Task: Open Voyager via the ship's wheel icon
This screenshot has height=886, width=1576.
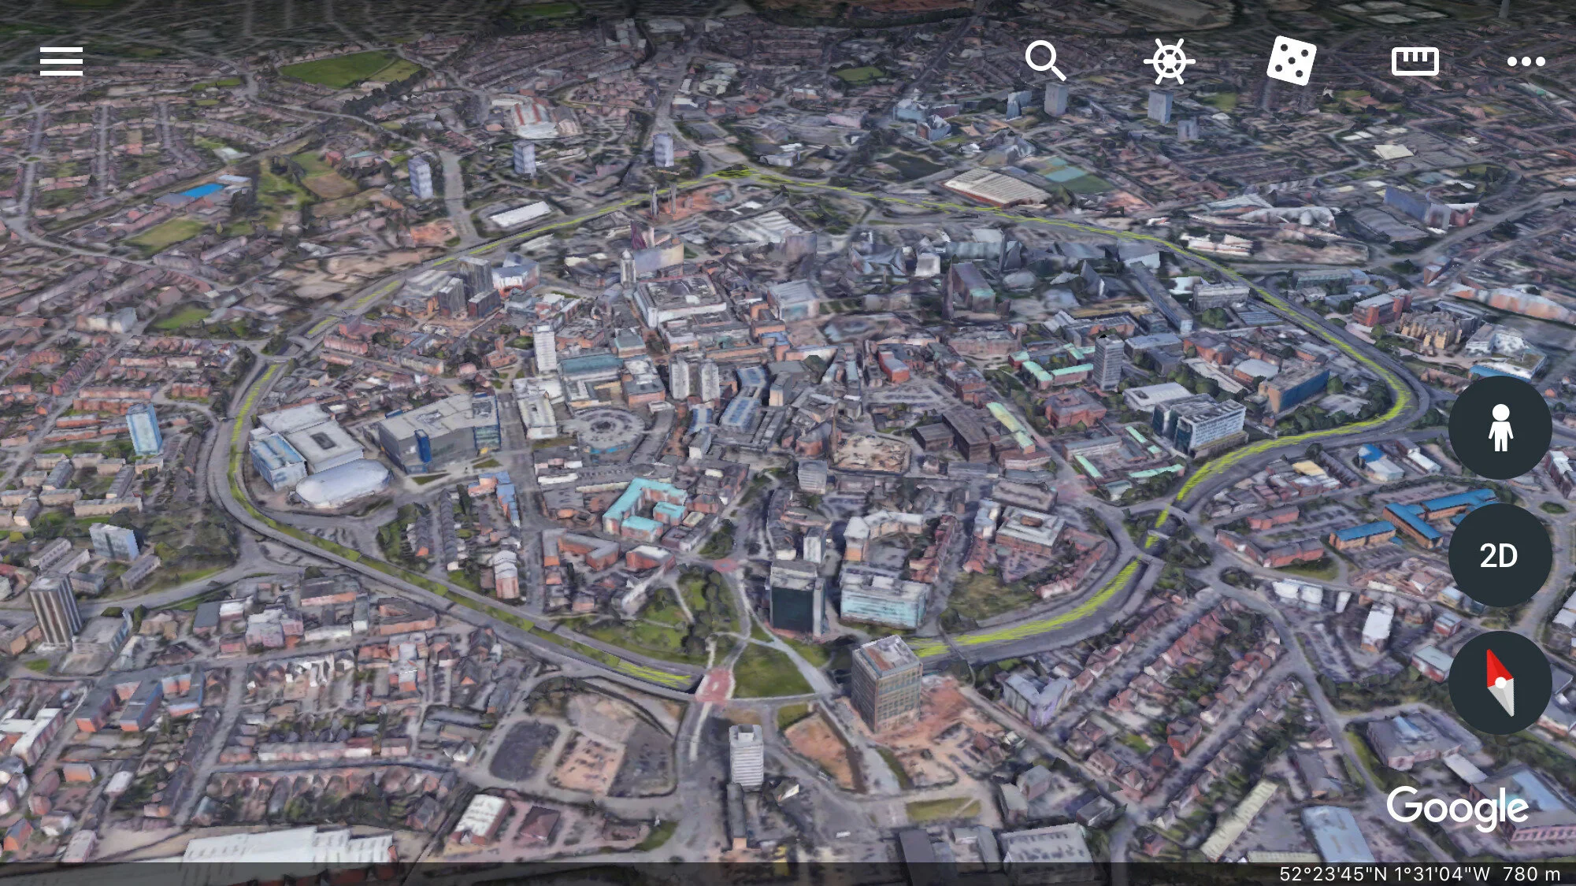Action: tap(1169, 61)
